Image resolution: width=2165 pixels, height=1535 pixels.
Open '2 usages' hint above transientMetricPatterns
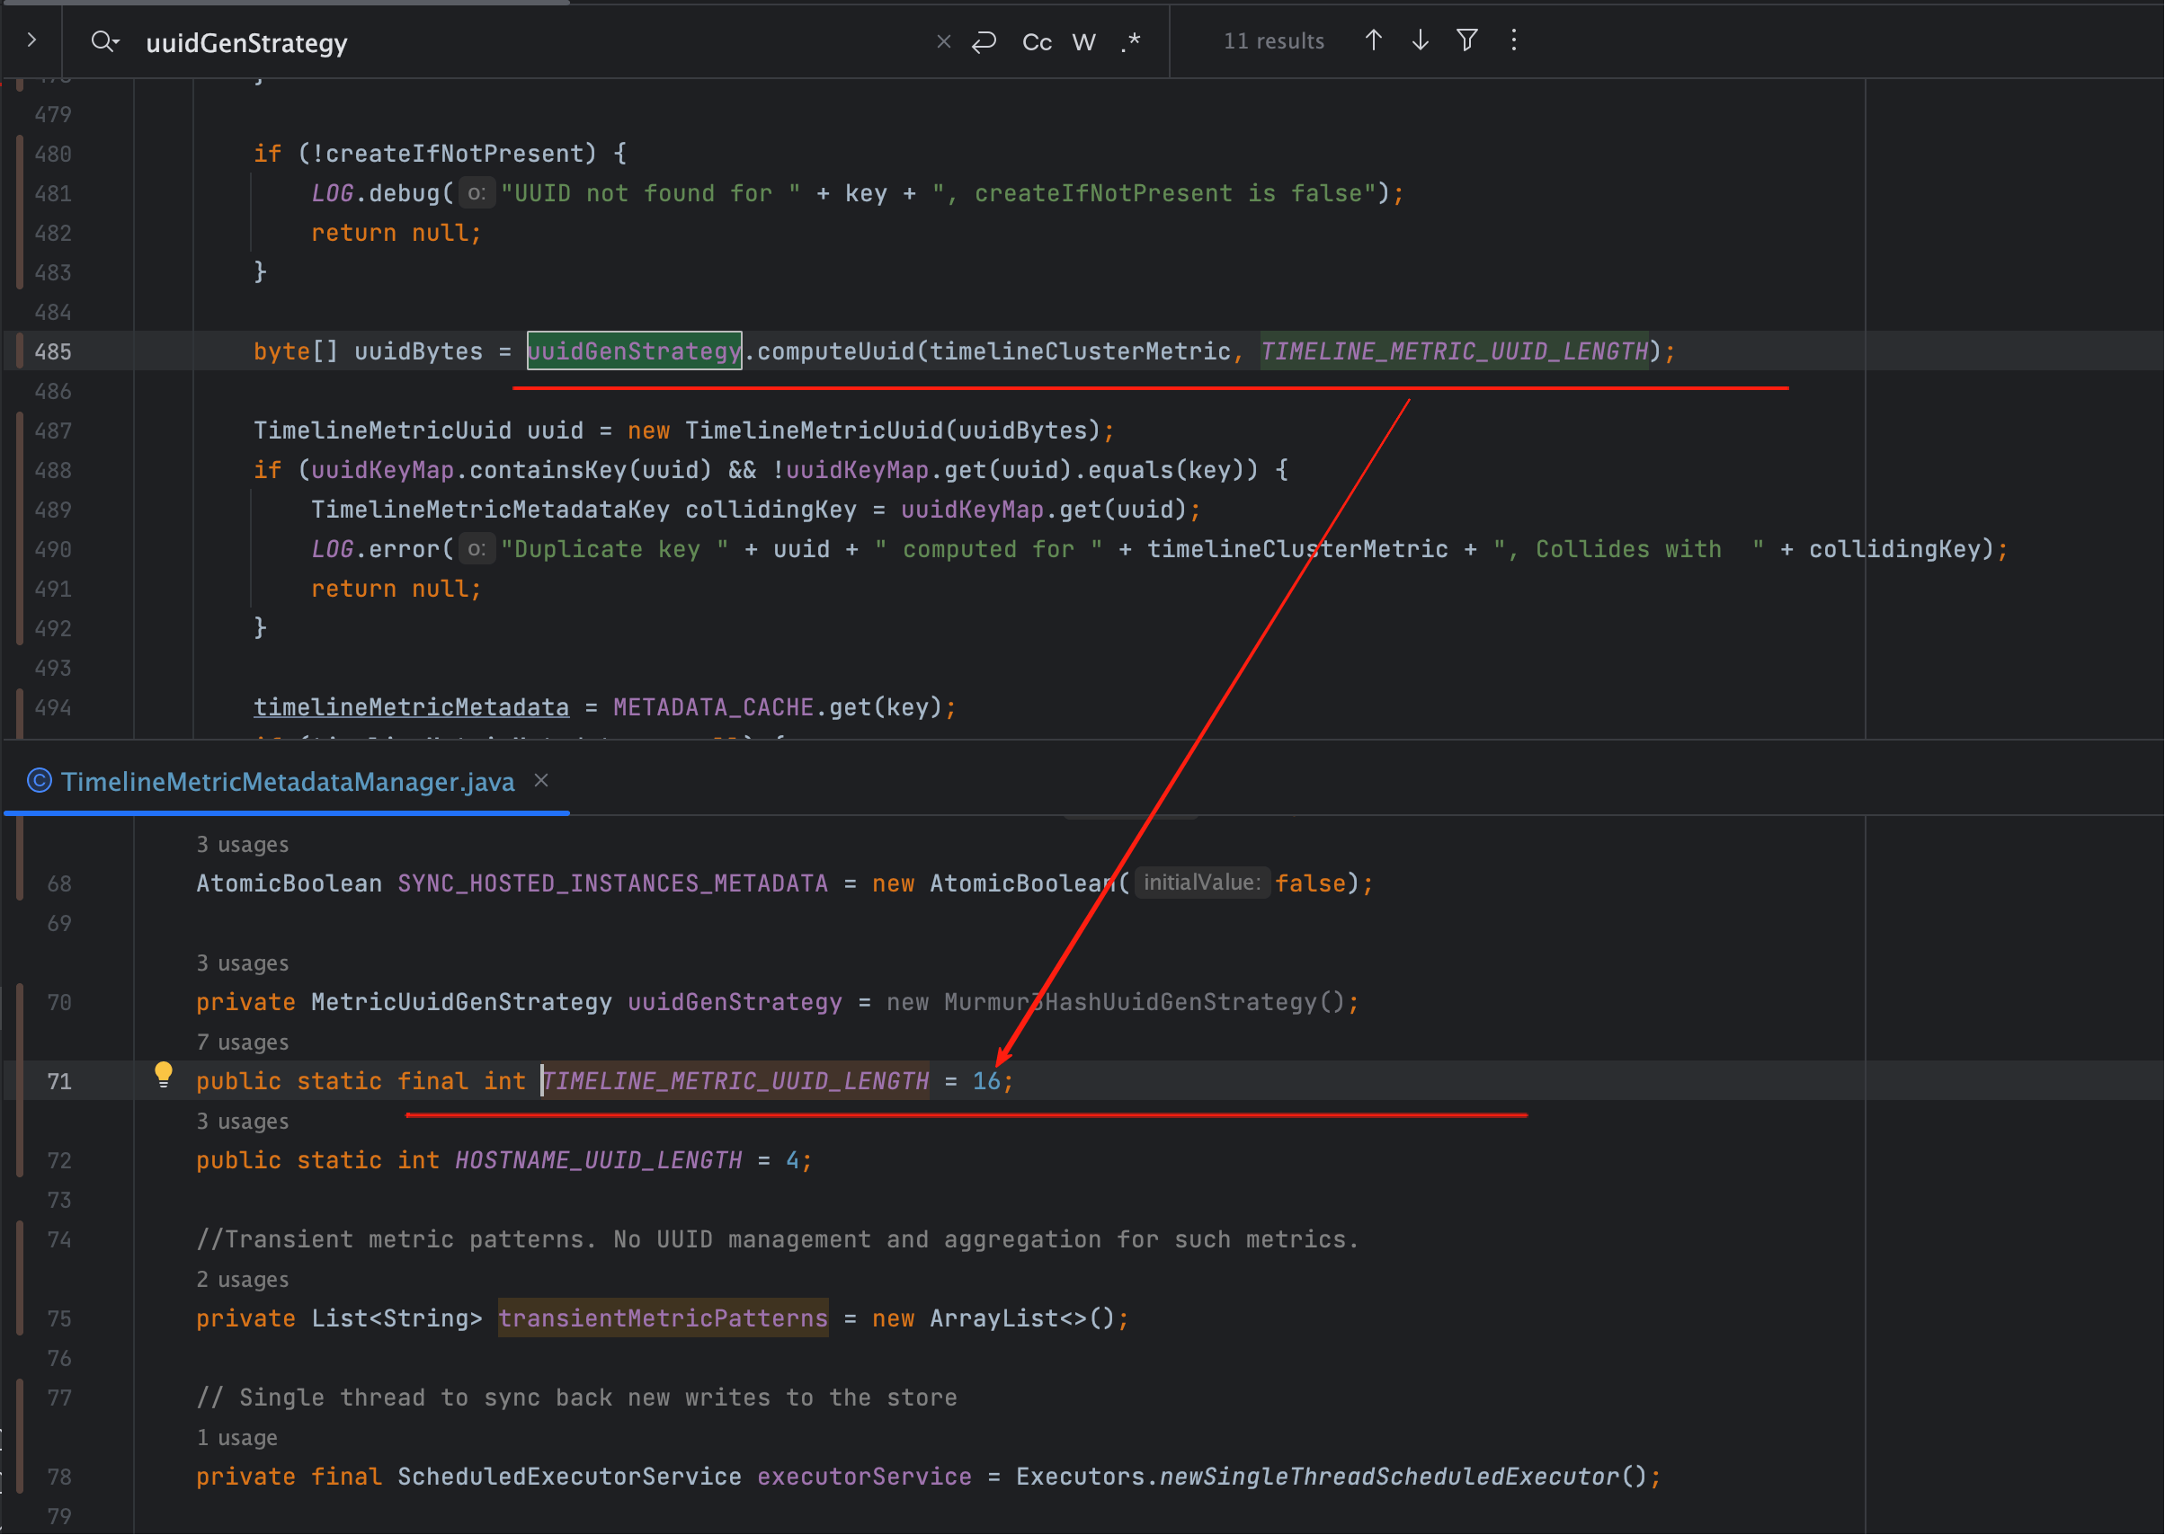[242, 1279]
